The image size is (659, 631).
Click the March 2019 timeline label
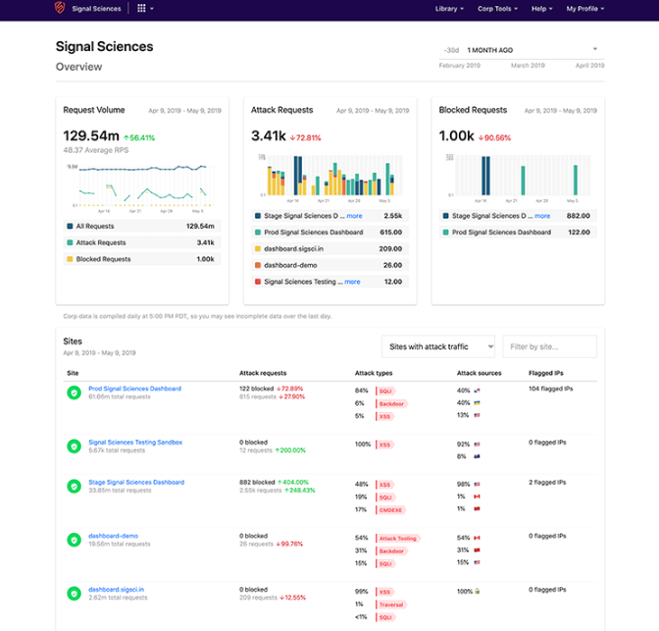point(528,66)
